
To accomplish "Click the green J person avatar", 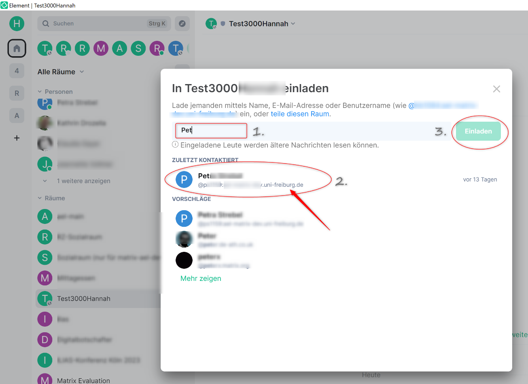I will click(x=45, y=164).
